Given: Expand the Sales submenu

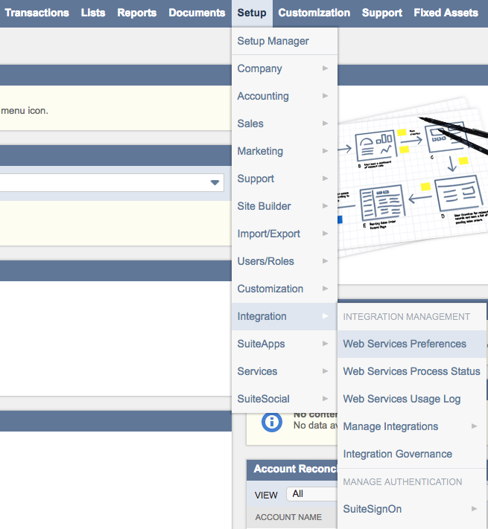Looking at the screenshot, I should click(285, 124).
